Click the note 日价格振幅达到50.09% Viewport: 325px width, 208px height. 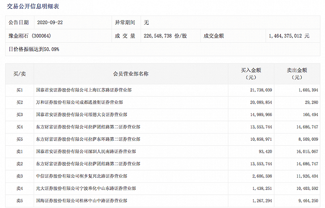click(34, 49)
